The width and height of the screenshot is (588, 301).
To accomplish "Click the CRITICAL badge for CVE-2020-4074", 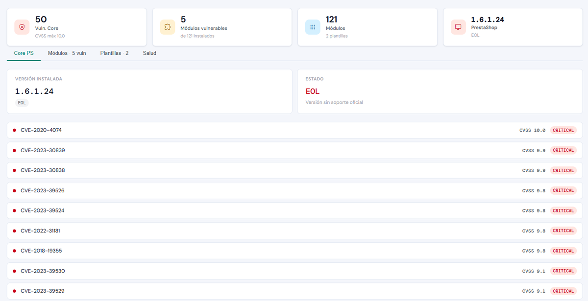I will coord(563,130).
